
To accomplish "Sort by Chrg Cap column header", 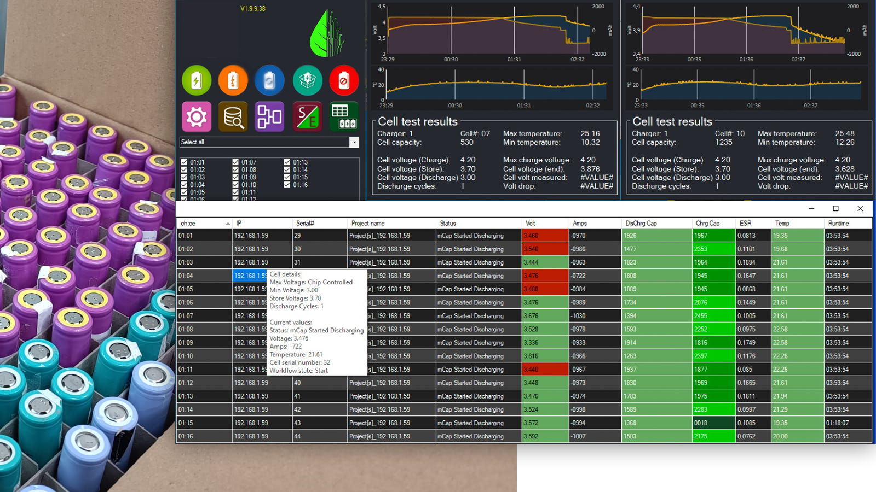I will (714, 223).
